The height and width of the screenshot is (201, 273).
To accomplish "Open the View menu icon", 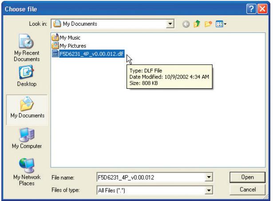I will click(x=221, y=24).
